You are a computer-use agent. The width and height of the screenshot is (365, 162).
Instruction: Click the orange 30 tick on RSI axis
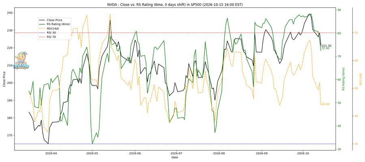tap(356, 144)
